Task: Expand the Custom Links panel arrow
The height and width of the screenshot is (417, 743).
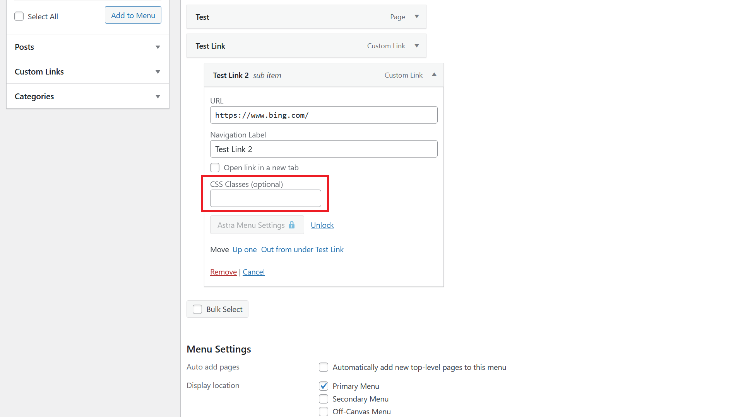Action: pos(158,72)
